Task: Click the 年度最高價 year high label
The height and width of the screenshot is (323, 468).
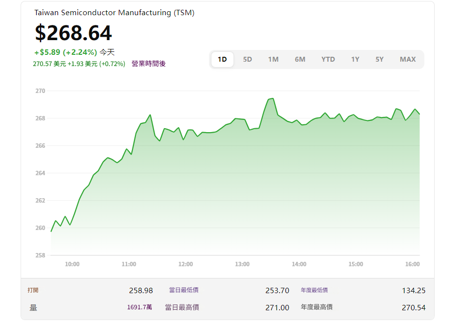Action: [317, 307]
